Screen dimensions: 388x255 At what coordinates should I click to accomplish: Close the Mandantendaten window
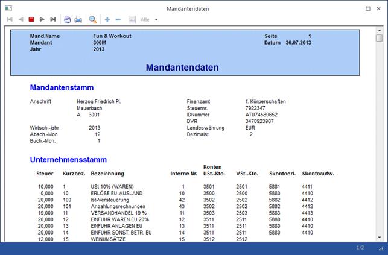click(380, 8)
